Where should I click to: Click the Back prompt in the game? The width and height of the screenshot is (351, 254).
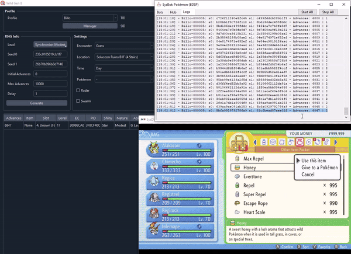point(340,246)
